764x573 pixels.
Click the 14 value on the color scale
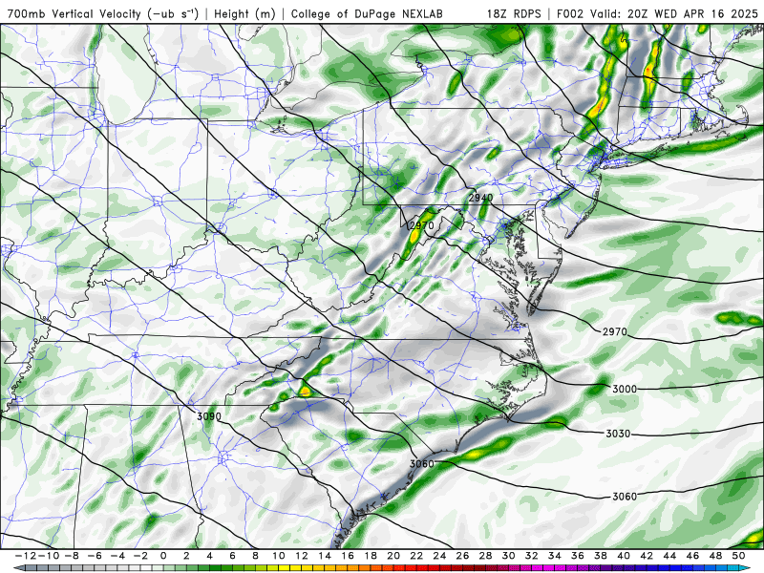(x=325, y=556)
